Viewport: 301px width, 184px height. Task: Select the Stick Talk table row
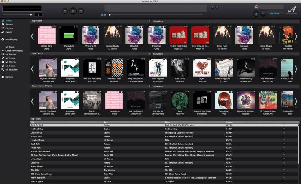coord(164,144)
